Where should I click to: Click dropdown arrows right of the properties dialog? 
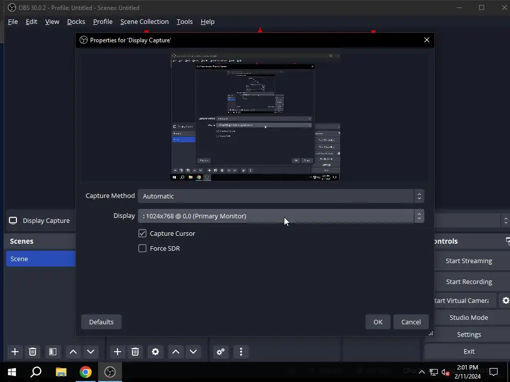click(506, 220)
